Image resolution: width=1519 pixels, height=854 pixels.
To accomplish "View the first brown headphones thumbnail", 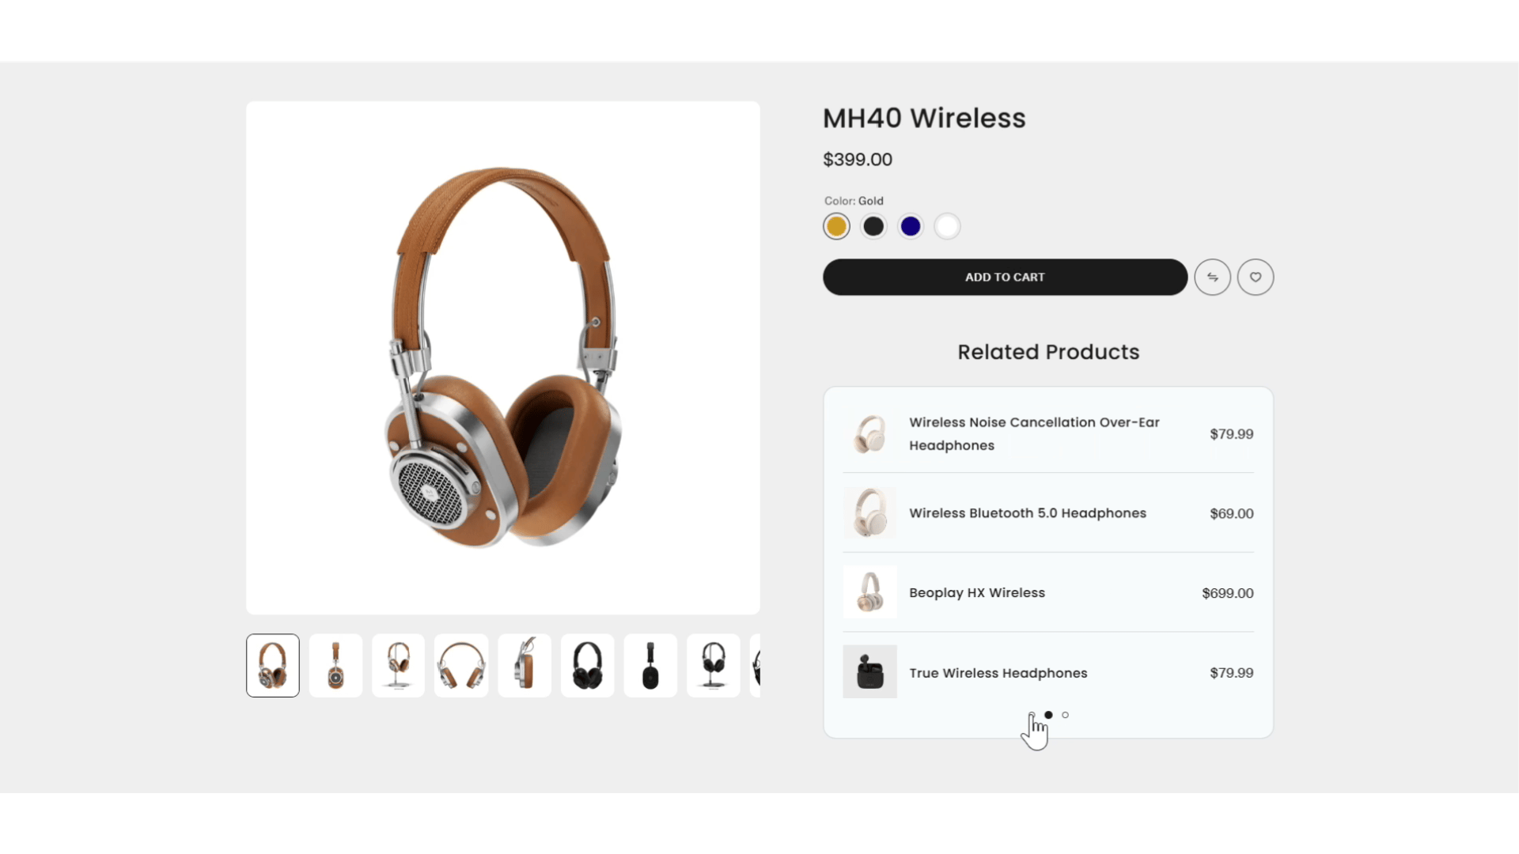I will pyautogui.click(x=273, y=666).
